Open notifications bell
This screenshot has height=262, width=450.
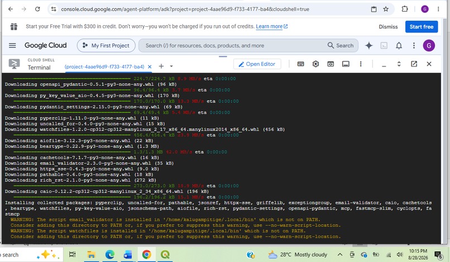pos(399,45)
